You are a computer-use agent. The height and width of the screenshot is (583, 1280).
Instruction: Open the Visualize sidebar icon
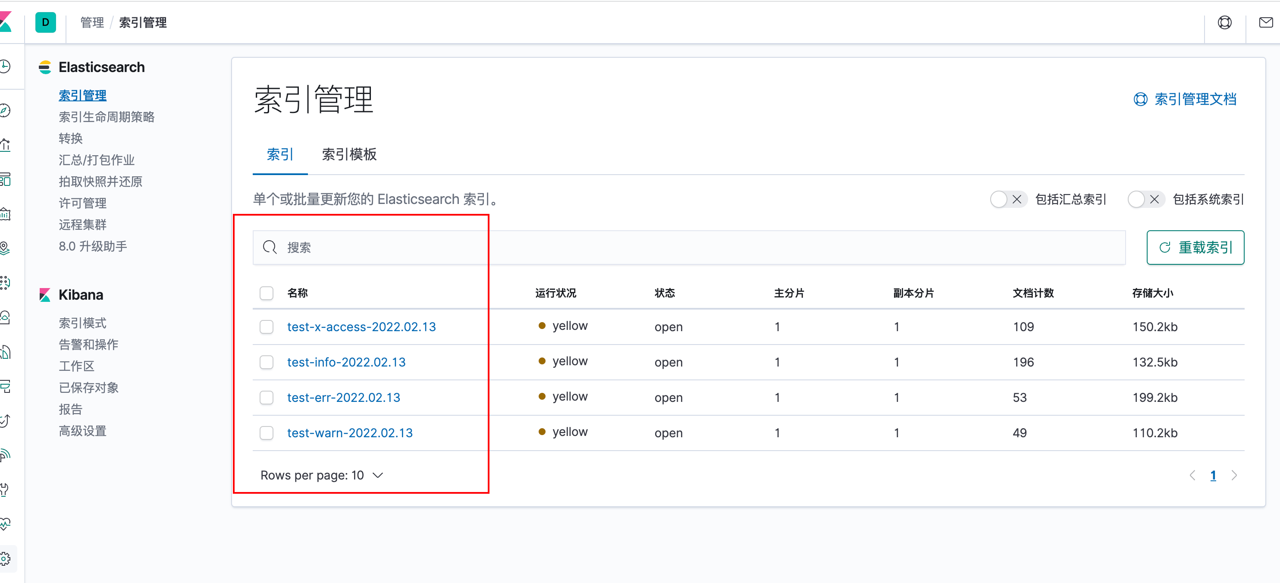tap(5, 145)
